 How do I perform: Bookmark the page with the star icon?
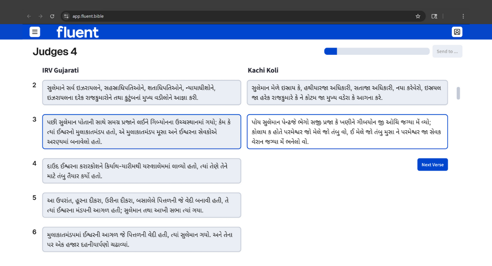[x=418, y=16]
